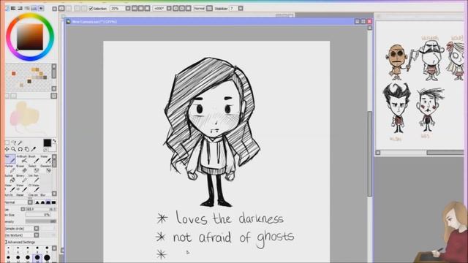This screenshot has height=263, width=468.
Task: Choose the Binary pen tool
Action: coord(22,178)
